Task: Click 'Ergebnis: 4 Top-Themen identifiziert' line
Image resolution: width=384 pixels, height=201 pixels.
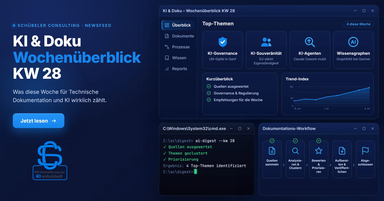Action: pyautogui.click(x=204, y=166)
